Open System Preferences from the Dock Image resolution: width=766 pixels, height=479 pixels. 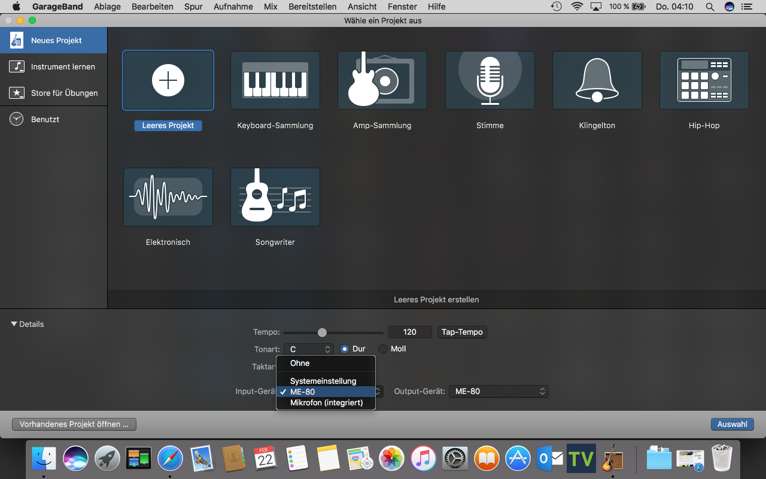[455, 459]
